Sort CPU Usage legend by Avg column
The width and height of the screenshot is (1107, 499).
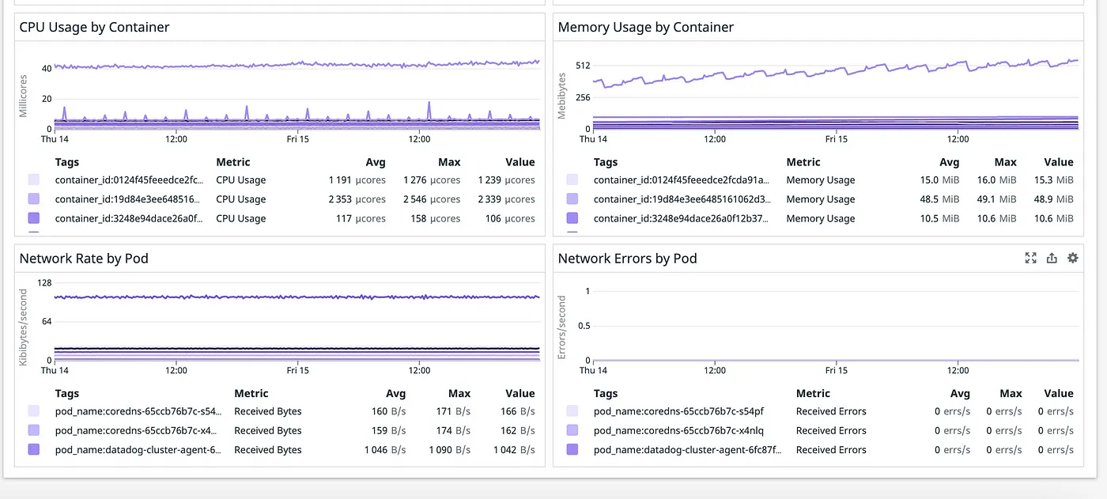coord(376,161)
